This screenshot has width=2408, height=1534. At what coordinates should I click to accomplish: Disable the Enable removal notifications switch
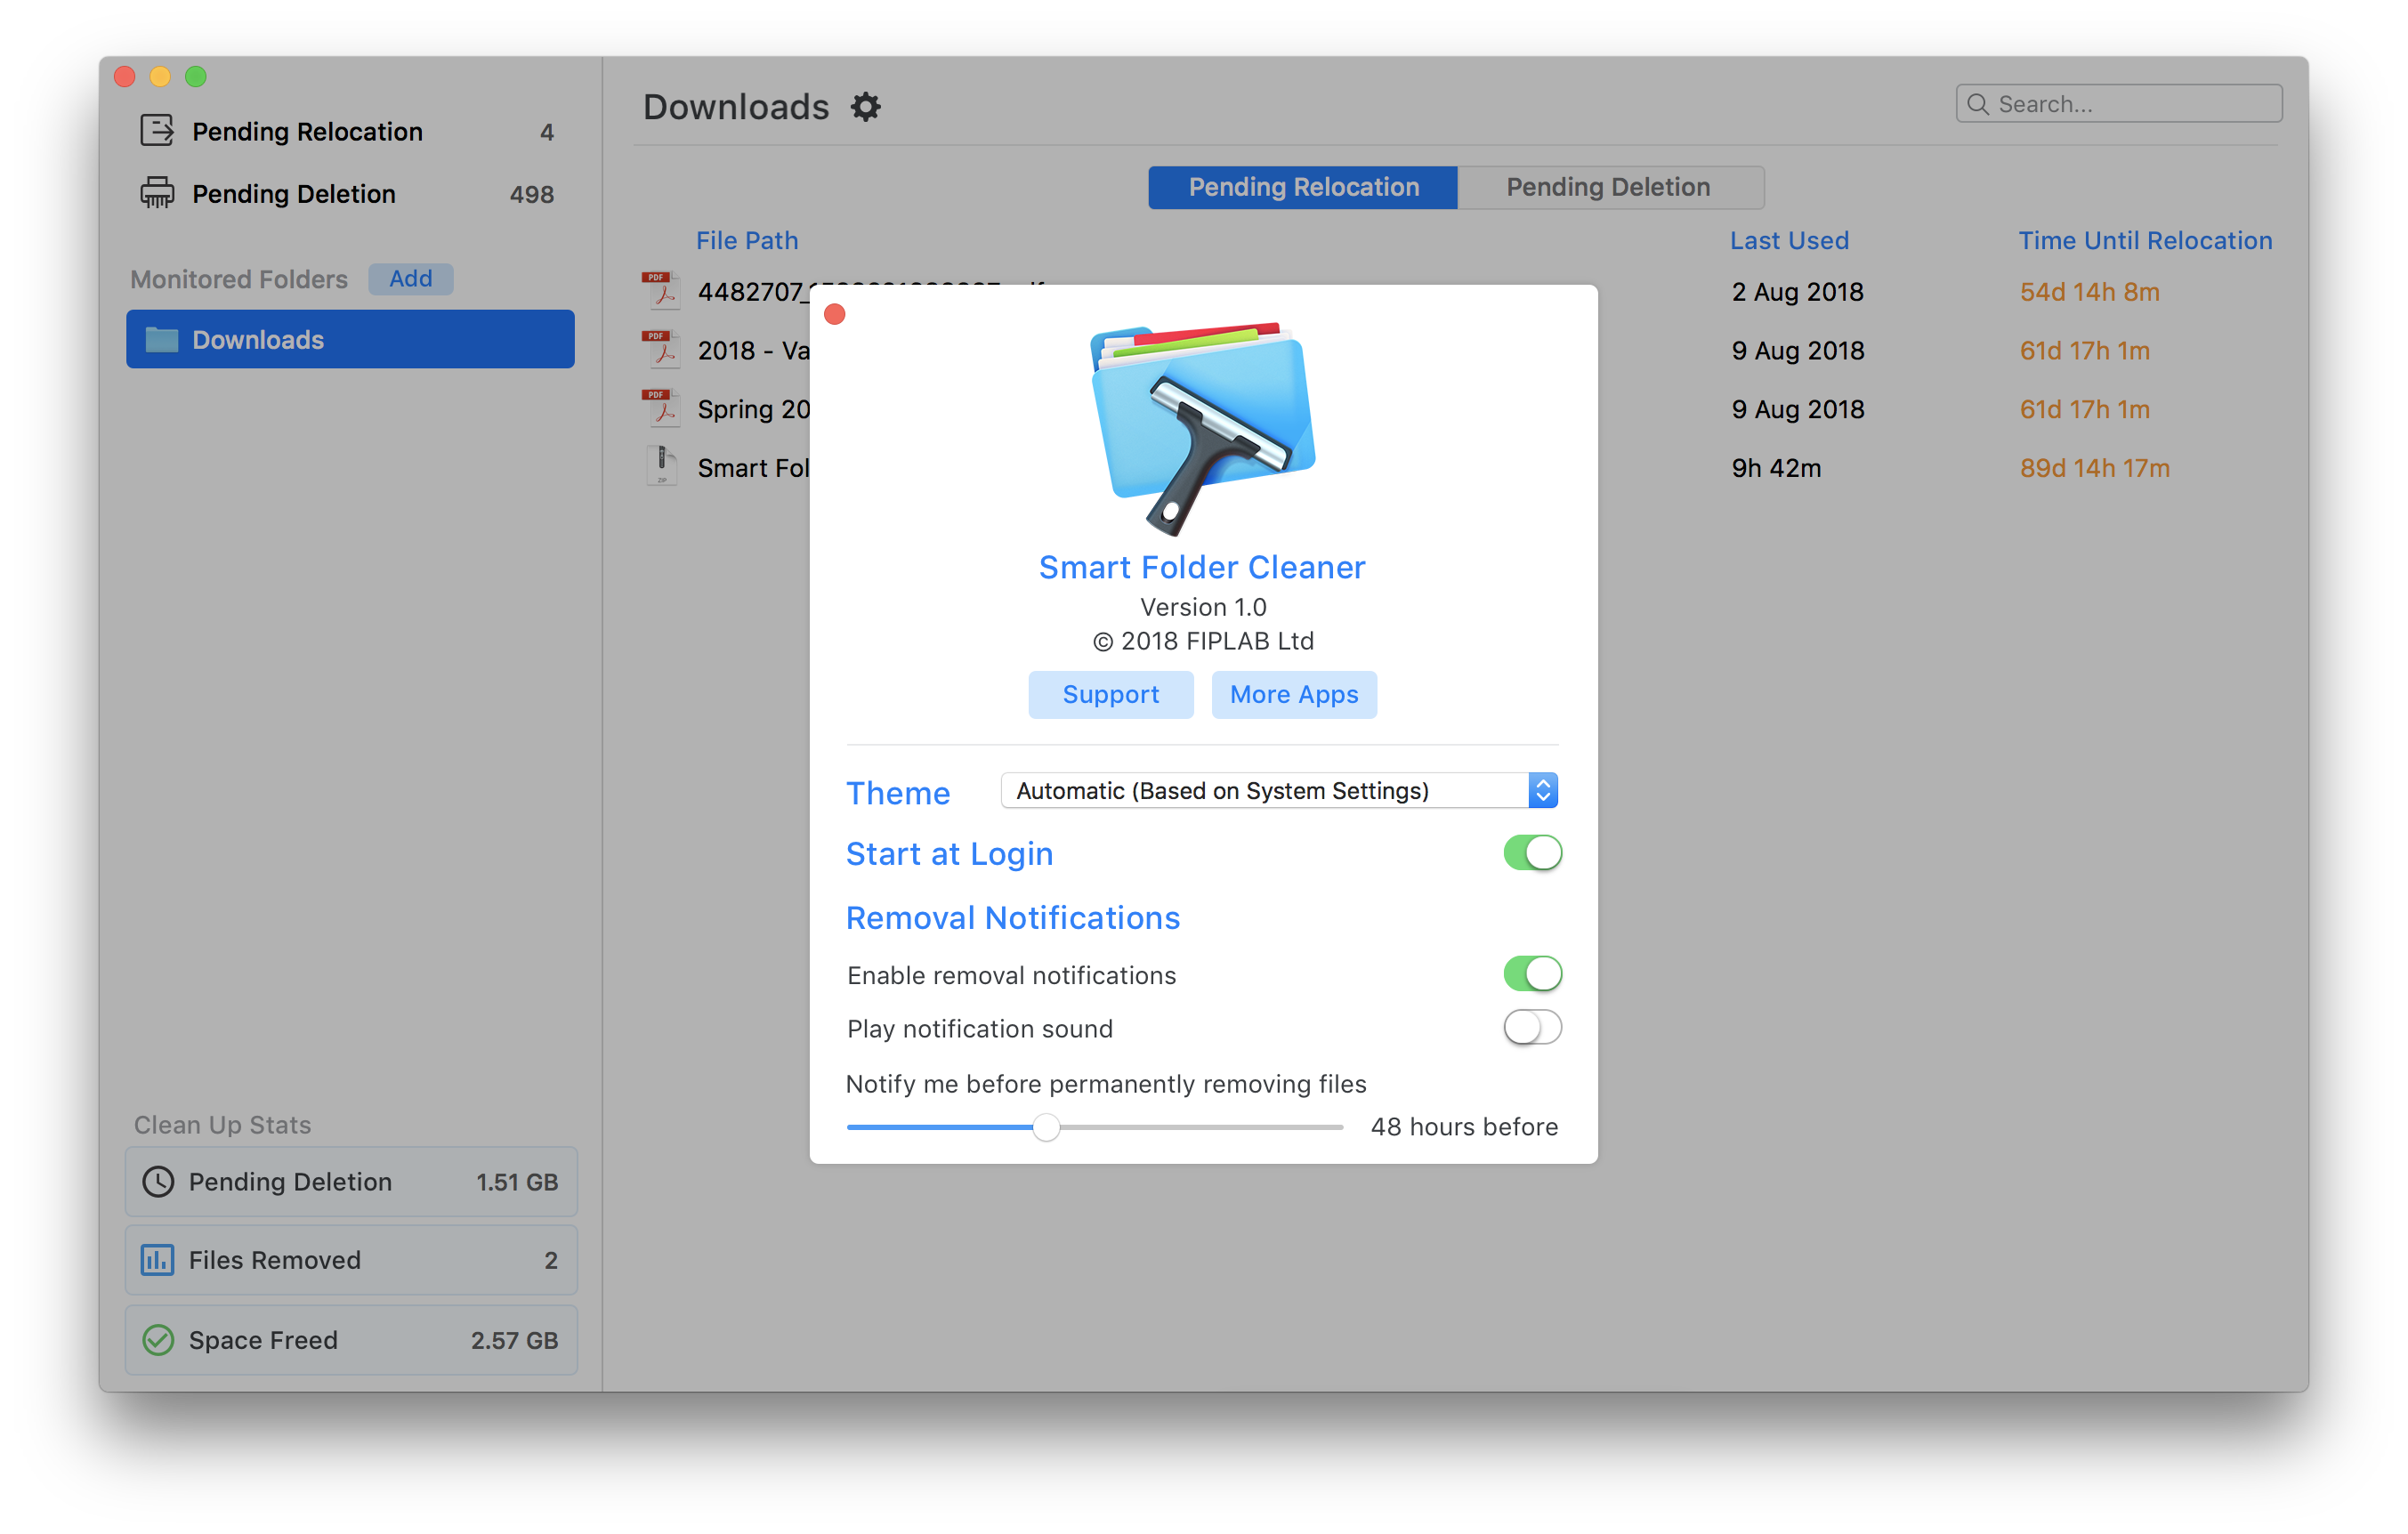click(x=1532, y=973)
